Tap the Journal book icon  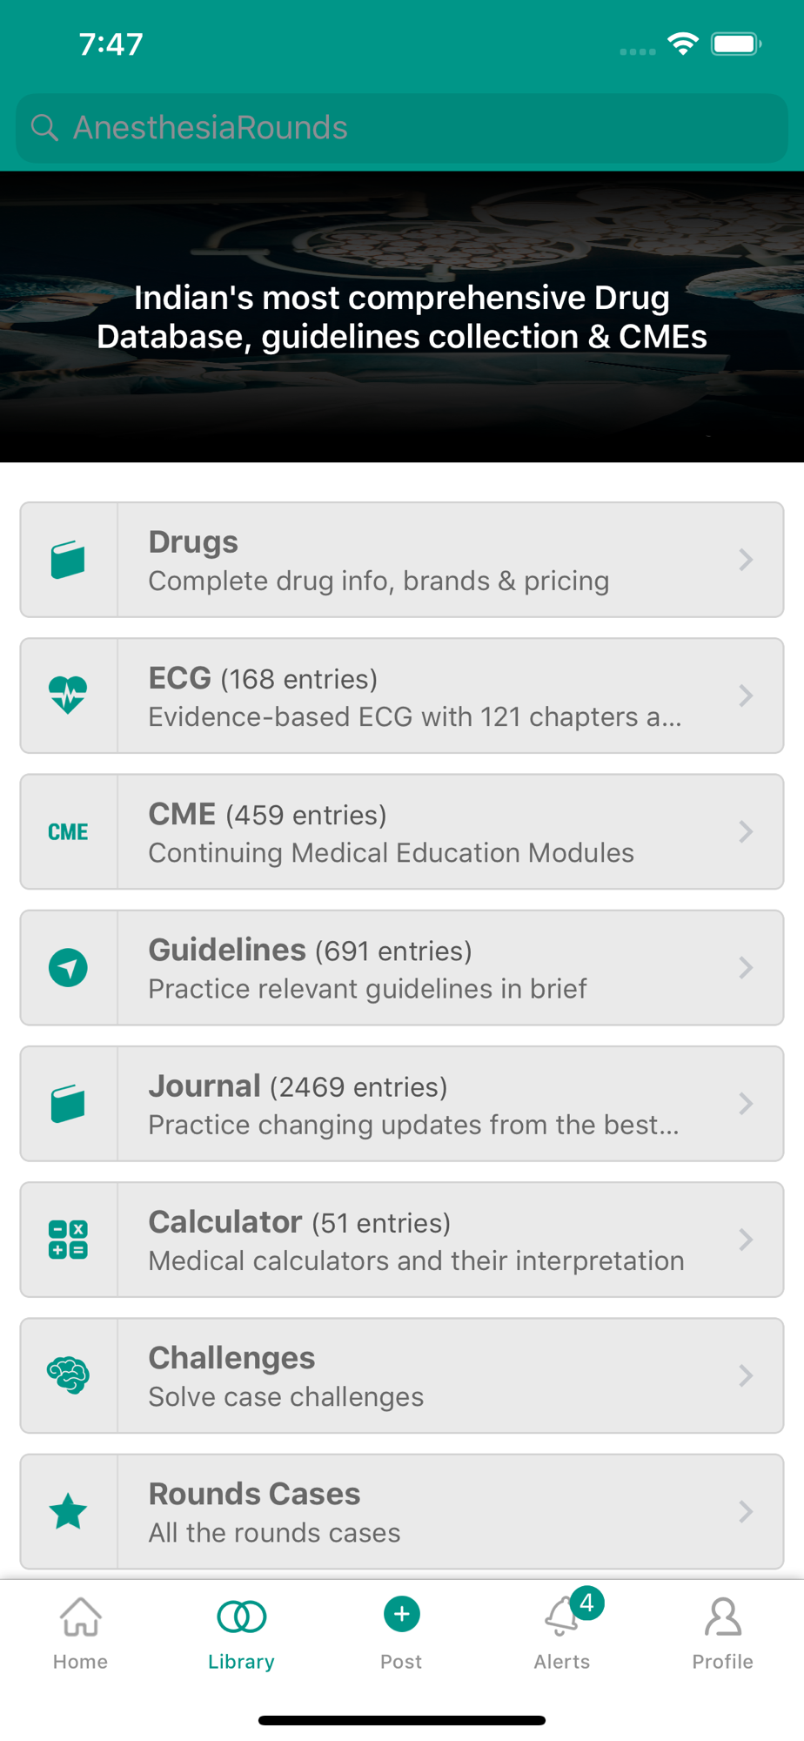(x=68, y=1104)
